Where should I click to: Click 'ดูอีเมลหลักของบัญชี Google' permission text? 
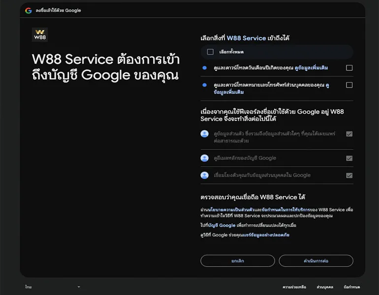point(245,158)
